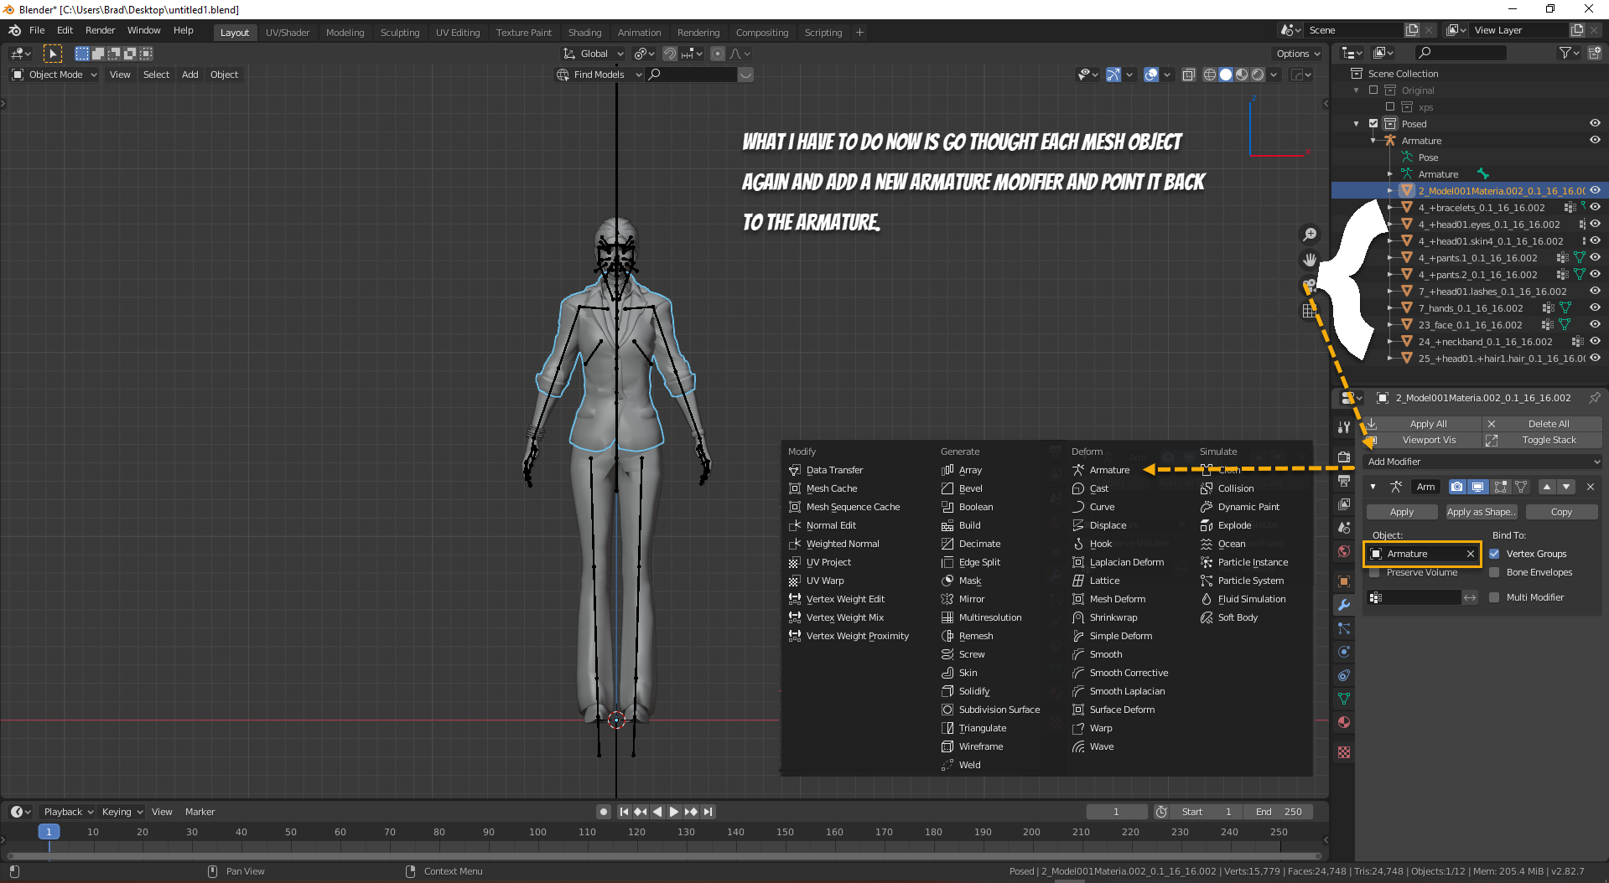The width and height of the screenshot is (1609, 883).
Task: Enable the Preserve Volume checkbox
Action: (1374, 573)
